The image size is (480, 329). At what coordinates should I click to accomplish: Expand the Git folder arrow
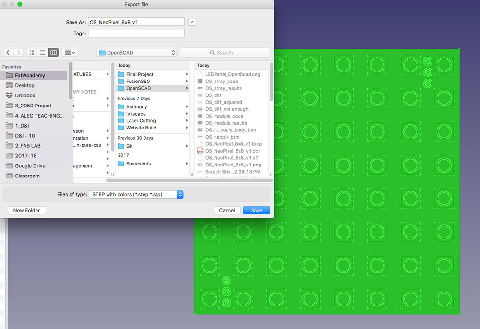click(x=187, y=146)
